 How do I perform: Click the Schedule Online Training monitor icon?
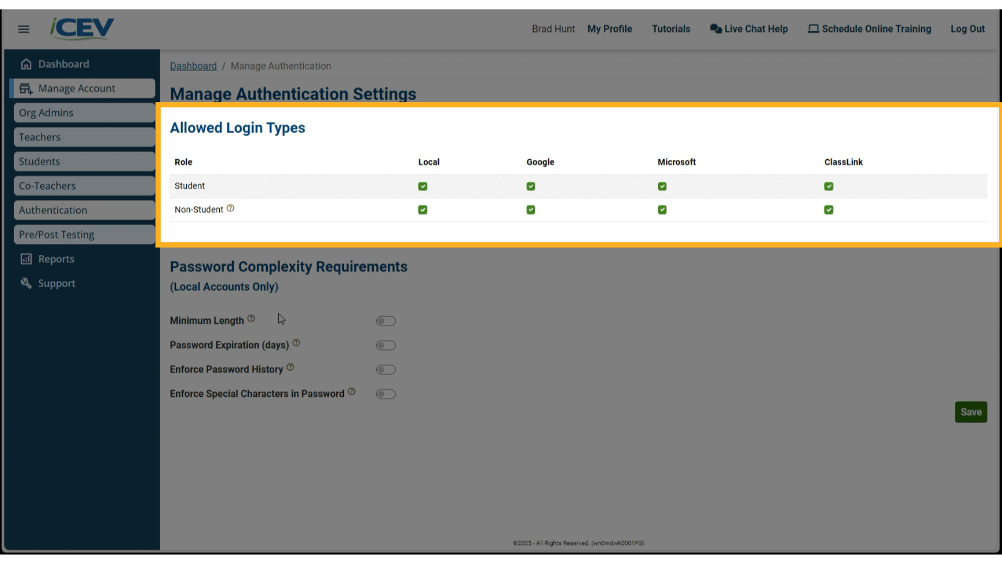click(813, 29)
